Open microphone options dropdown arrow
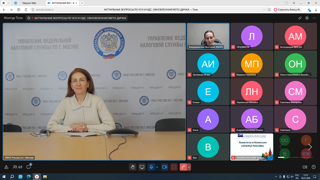Image resolution: width=320 pixels, height=180 pixels. click(157, 167)
